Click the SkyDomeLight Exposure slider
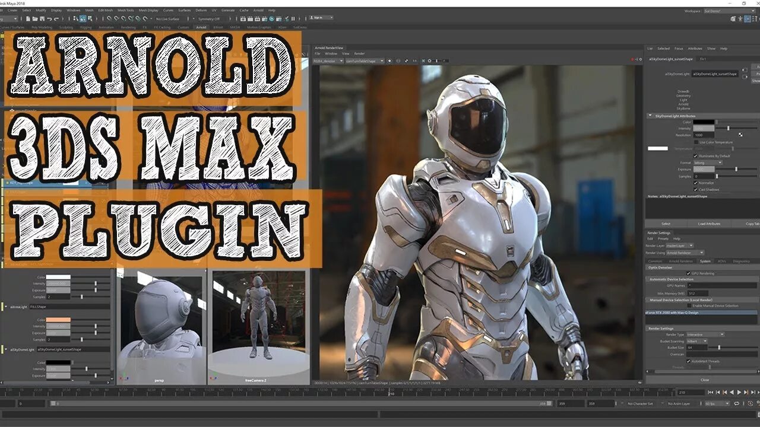 tap(736, 169)
